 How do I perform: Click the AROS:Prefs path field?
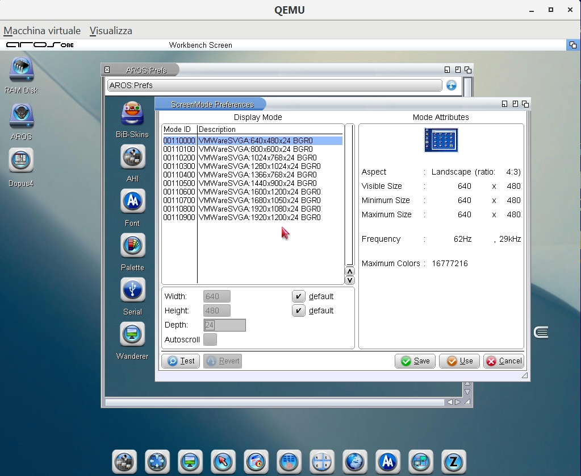(x=274, y=85)
